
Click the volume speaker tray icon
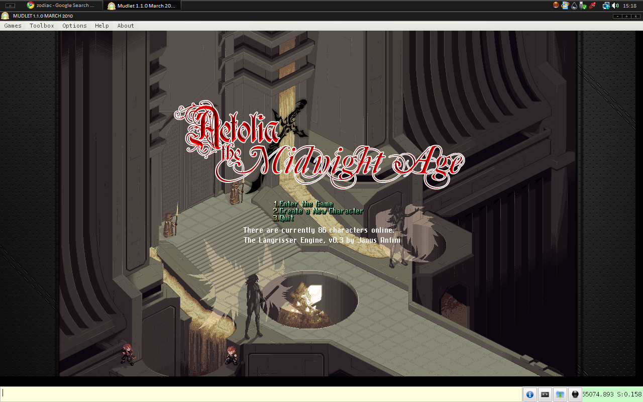[x=615, y=6]
